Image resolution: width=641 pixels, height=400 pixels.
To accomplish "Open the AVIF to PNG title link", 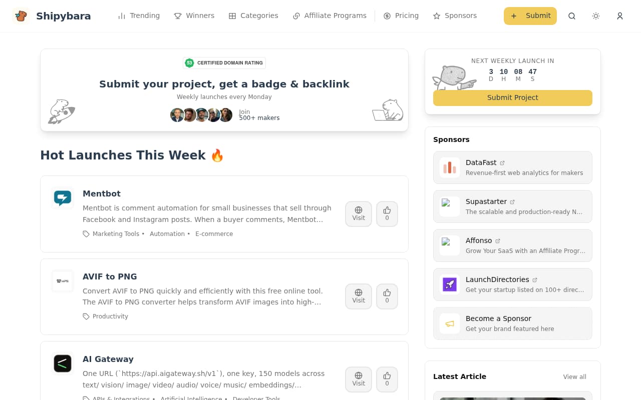I will tap(110, 277).
